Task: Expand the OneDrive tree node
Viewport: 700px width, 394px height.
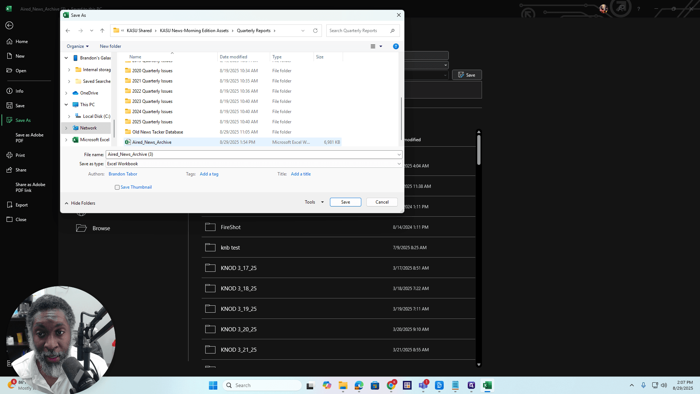Action: pyautogui.click(x=66, y=93)
